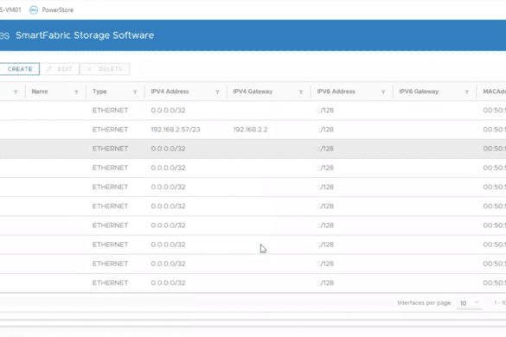This screenshot has height=337, width=506.
Task: Sort by IPV6 Address column header
Action: (336, 92)
